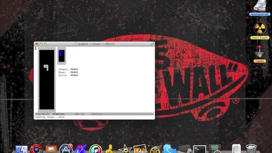Open the Don't Touch radiation icon
272x153 pixels.
[x=260, y=28]
